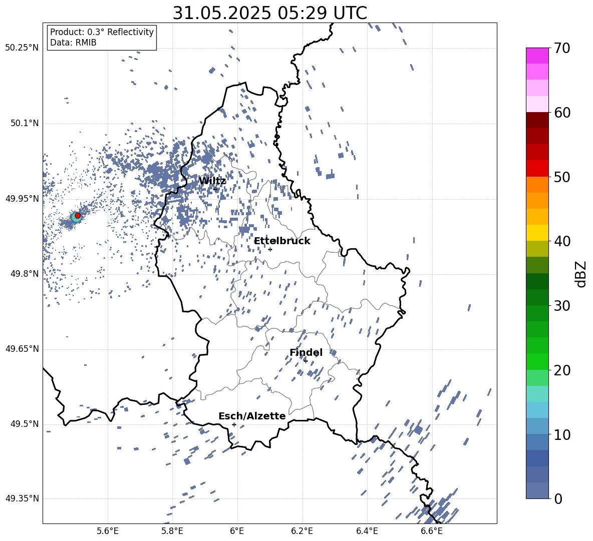The height and width of the screenshot is (541, 593).
Task: Click the 49.8°N latitude label
Action: [x=24, y=274]
